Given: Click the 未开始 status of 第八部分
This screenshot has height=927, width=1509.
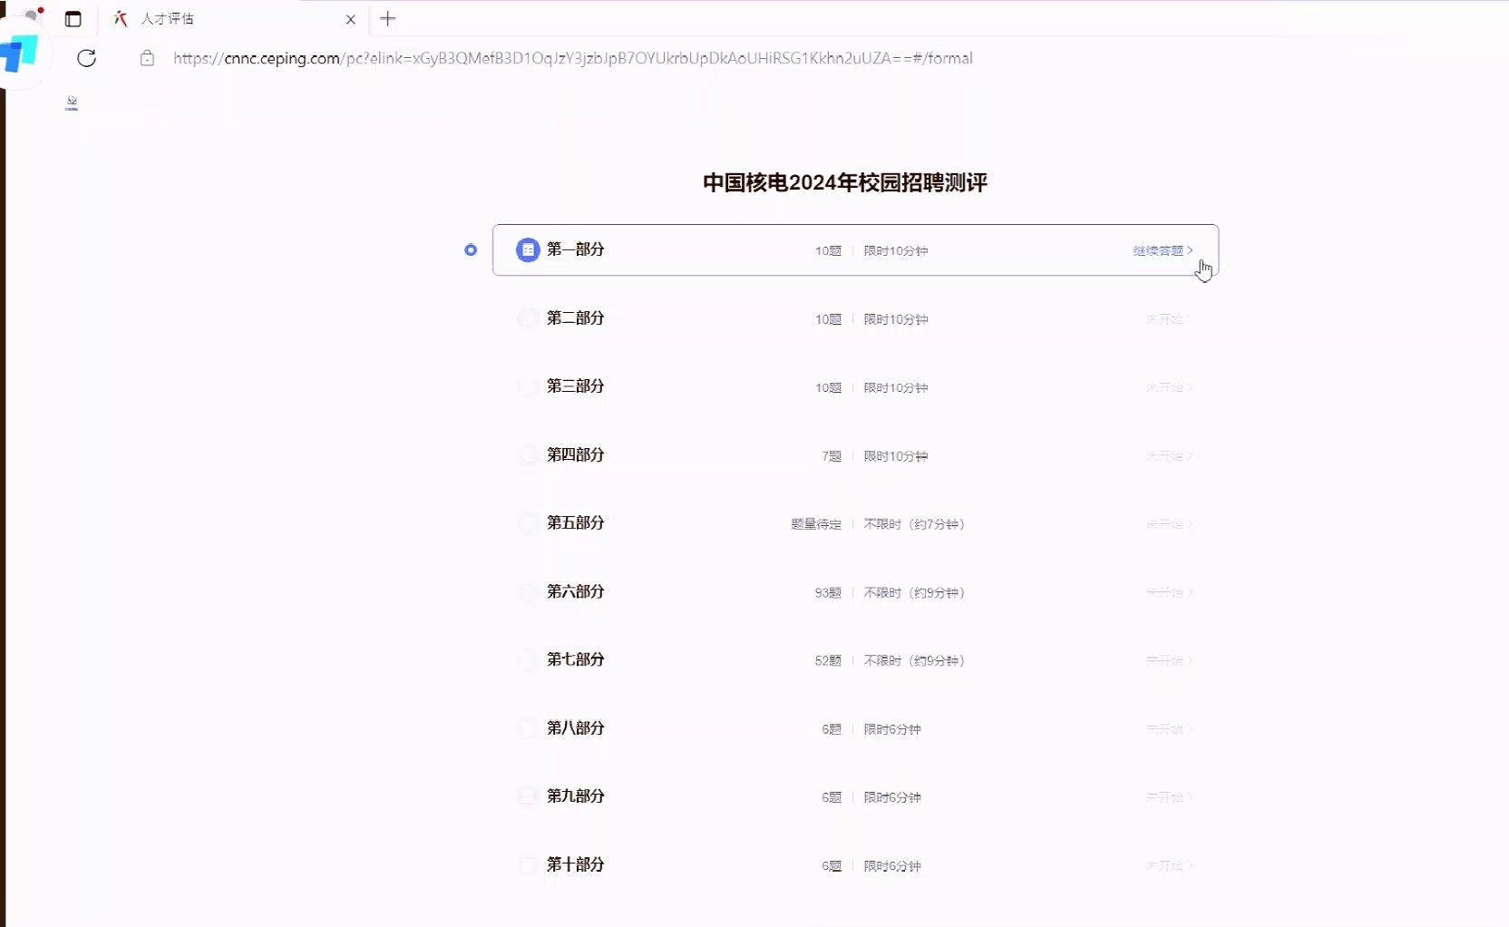Looking at the screenshot, I should (1169, 729).
